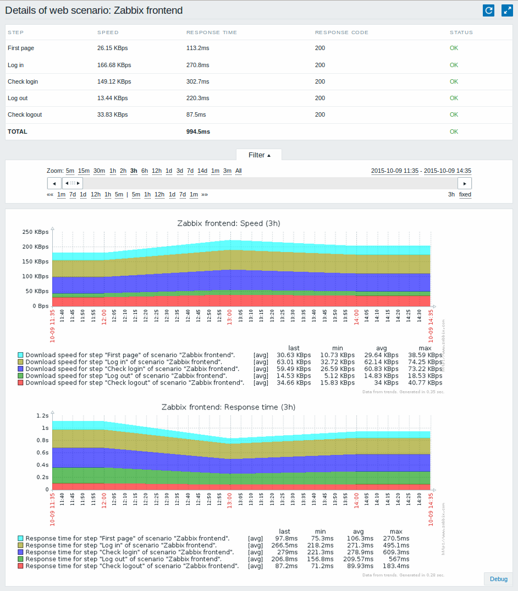
Task: Jump to earliest with «« link
Action: (49, 194)
